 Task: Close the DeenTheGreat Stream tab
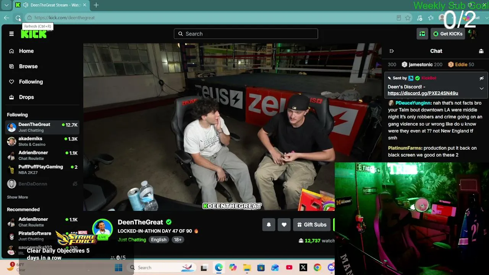pyautogui.click(x=85, y=5)
